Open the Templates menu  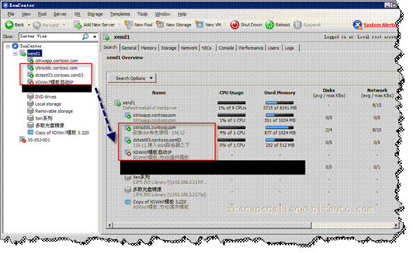(120, 14)
